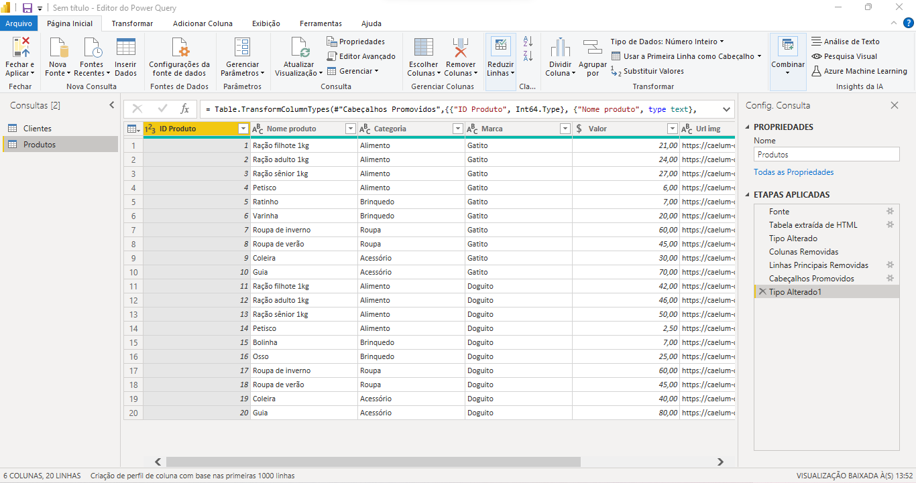Open Azure Machine Learning
Screen dimensions: 916x483
tap(859, 71)
